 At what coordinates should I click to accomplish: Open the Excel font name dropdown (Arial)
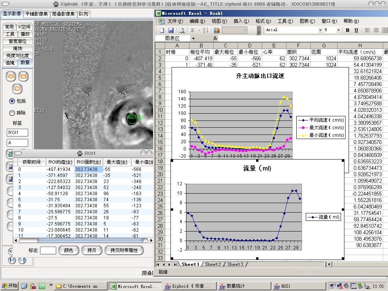click(x=320, y=30)
